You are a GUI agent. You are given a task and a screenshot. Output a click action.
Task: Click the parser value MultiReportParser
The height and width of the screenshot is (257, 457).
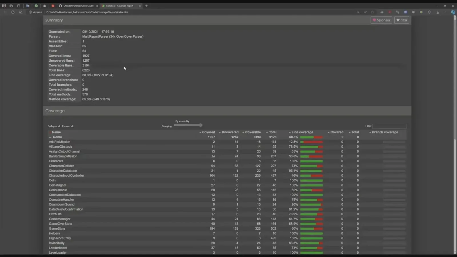[113, 37]
